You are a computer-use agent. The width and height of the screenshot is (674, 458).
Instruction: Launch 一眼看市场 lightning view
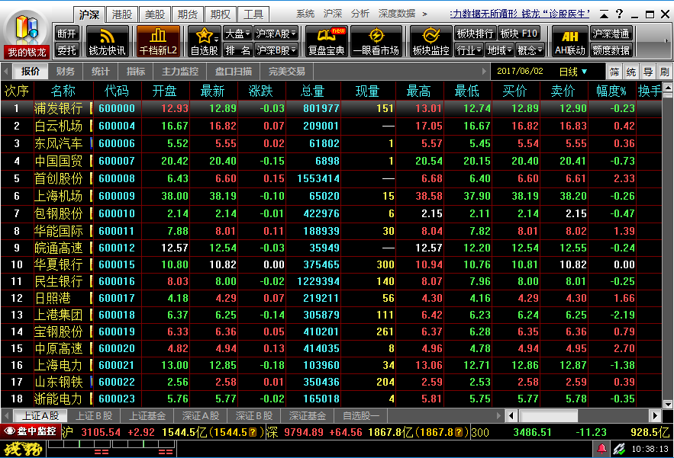tap(376, 41)
